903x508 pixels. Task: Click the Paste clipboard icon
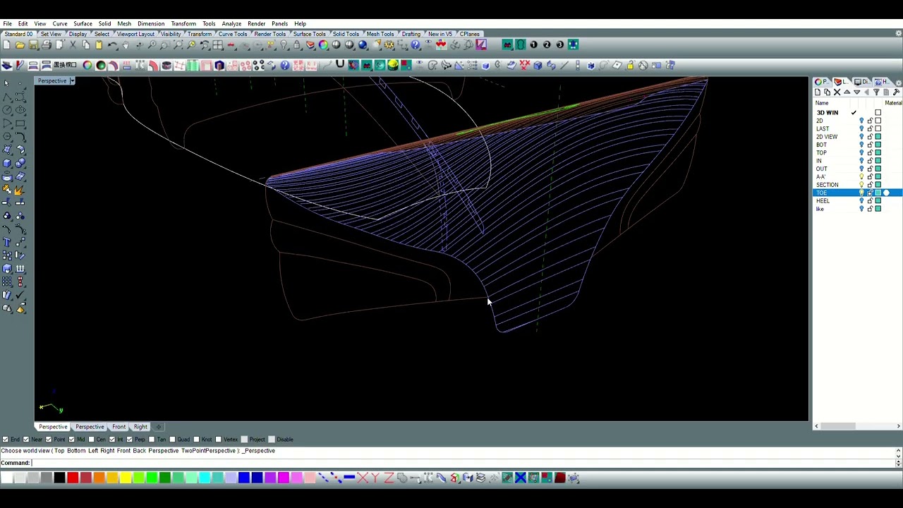pyautogui.click(x=99, y=45)
